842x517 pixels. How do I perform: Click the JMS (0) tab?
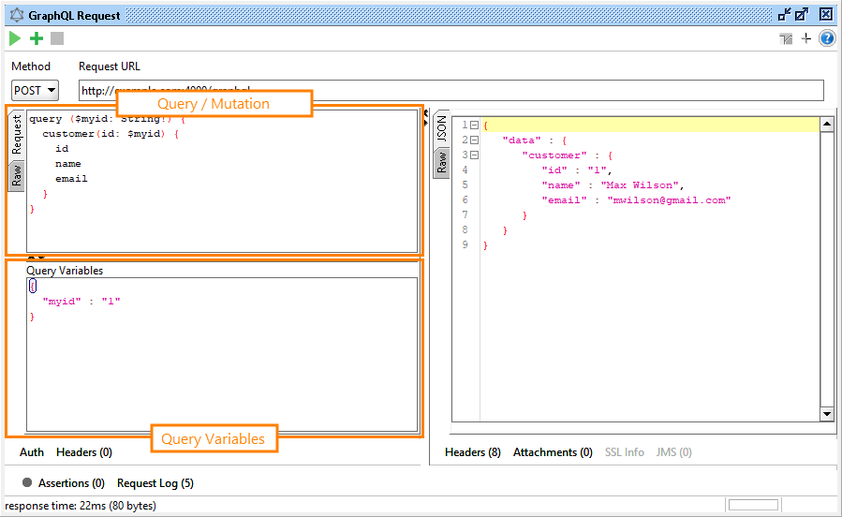pyautogui.click(x=674, y=452)
